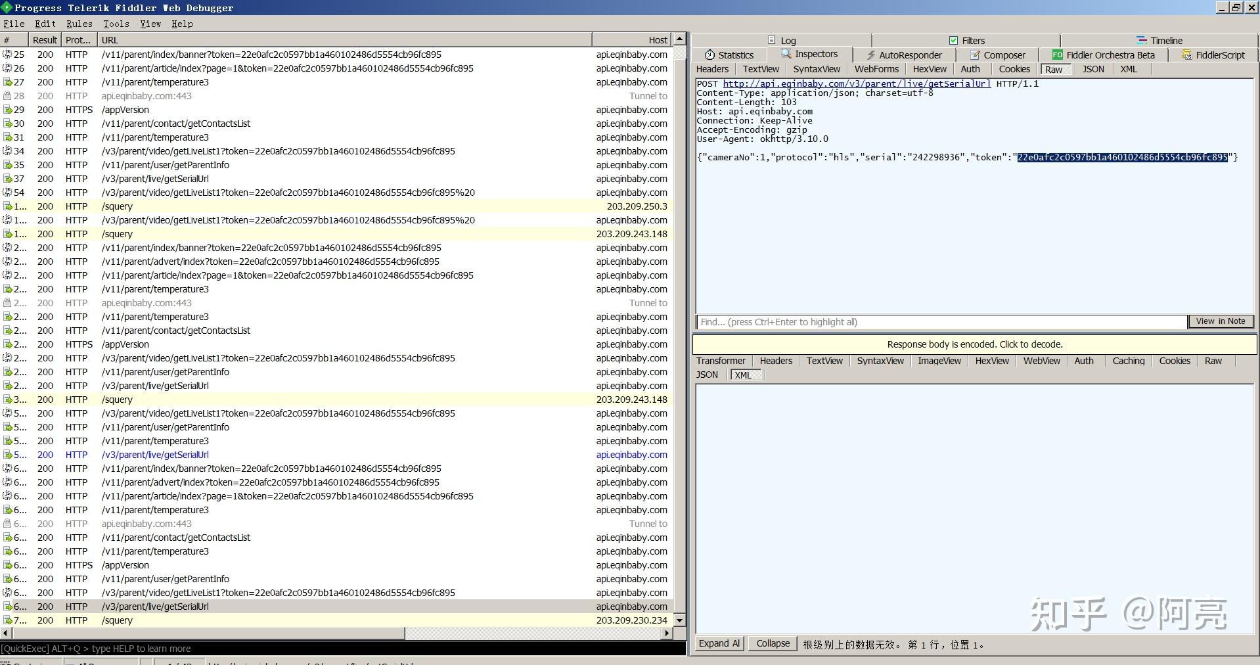Viewport: 1260px width, 665px height.
Task: Click the Fiddler Orchestra Beta FO icon
Action: tap(1058, 55)
